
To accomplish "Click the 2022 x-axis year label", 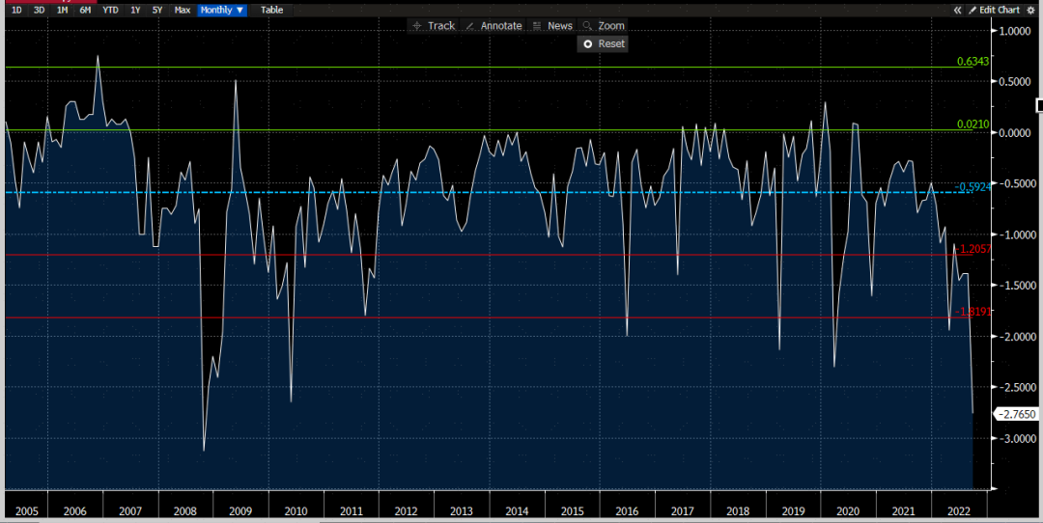I will coord(959,511).
